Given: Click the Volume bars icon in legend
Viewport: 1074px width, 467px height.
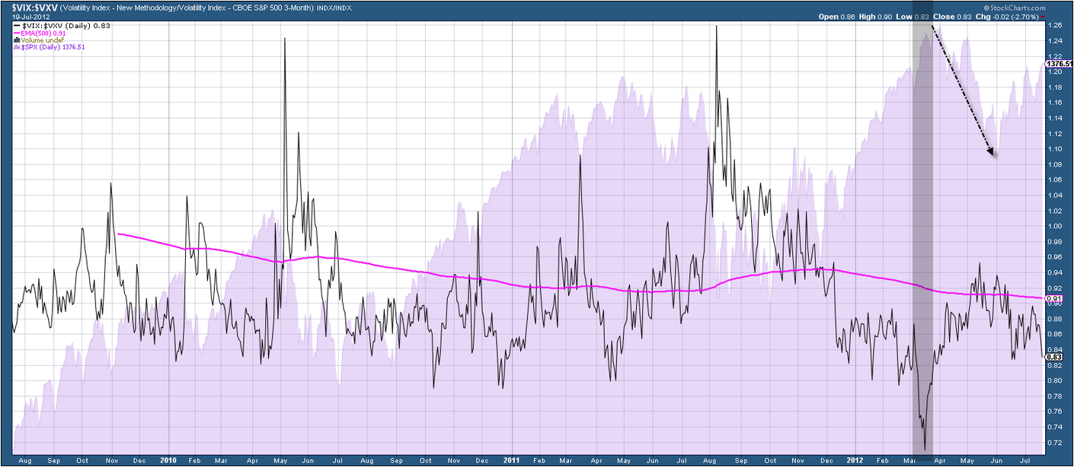Looking at the screenshot, I should pos(18,40).
